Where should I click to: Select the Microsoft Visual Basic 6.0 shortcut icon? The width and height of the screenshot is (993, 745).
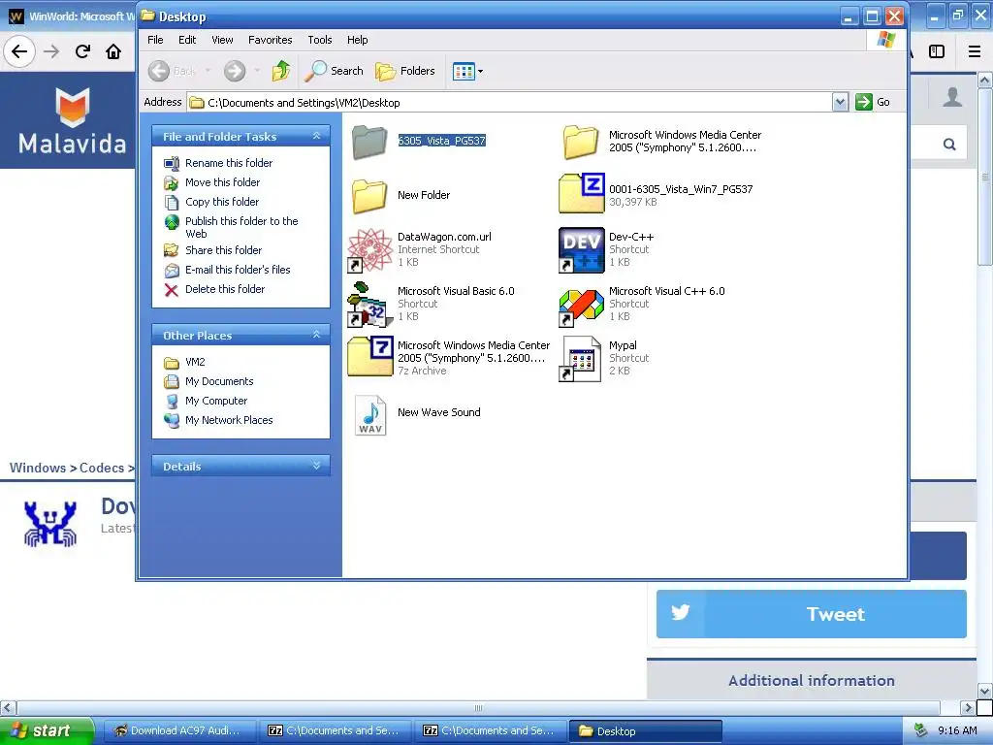pos(369,304)
